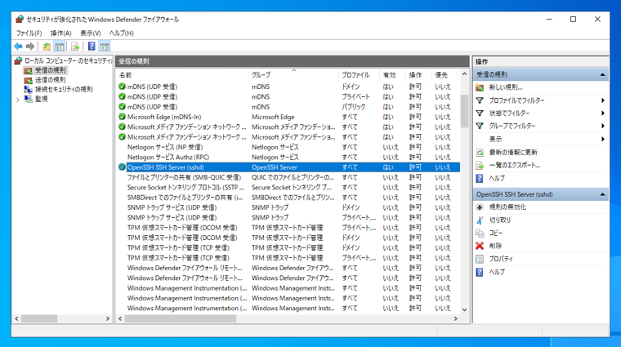621x347 pixels.
Task: Sort by the 有効 column header
Action: click(x=392, y=75)
